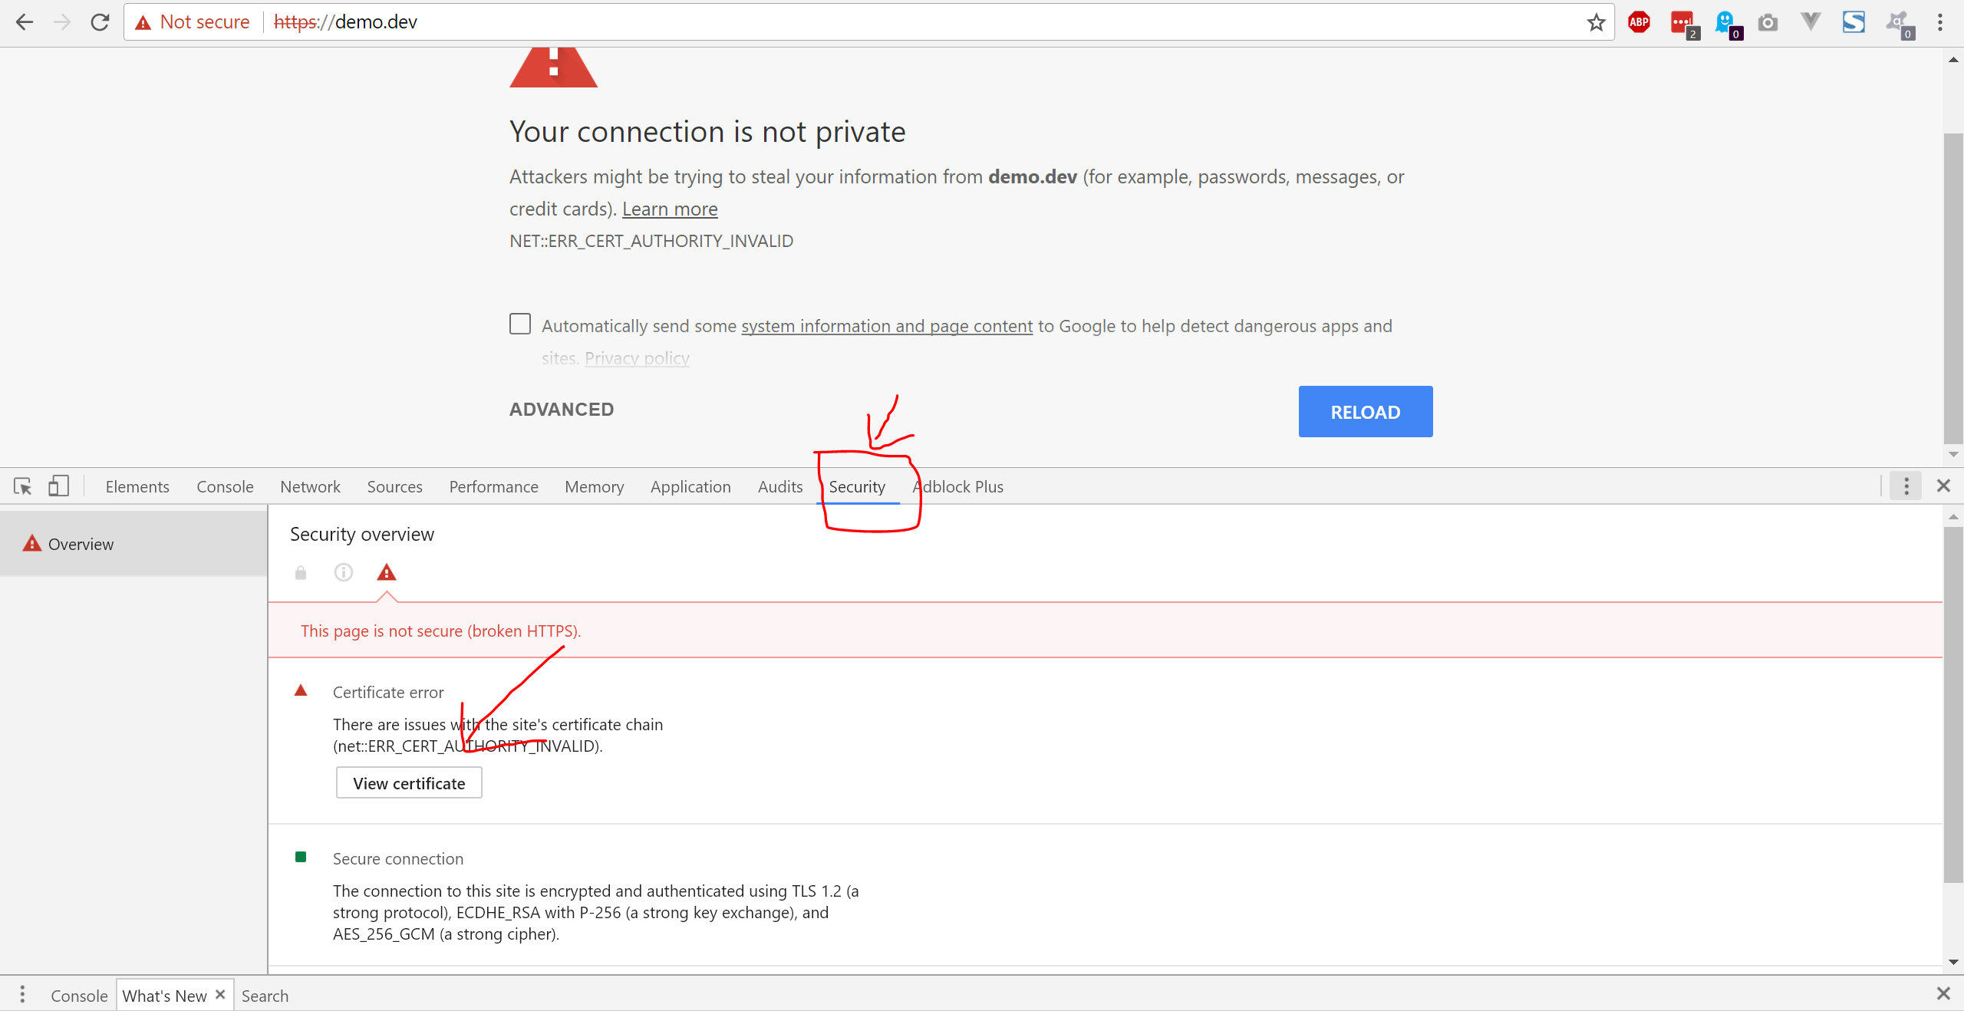The height and width of the screenshot is (1011, 1964).
Task: Open Chrome three-dot menu
Action: [1939, 22]
